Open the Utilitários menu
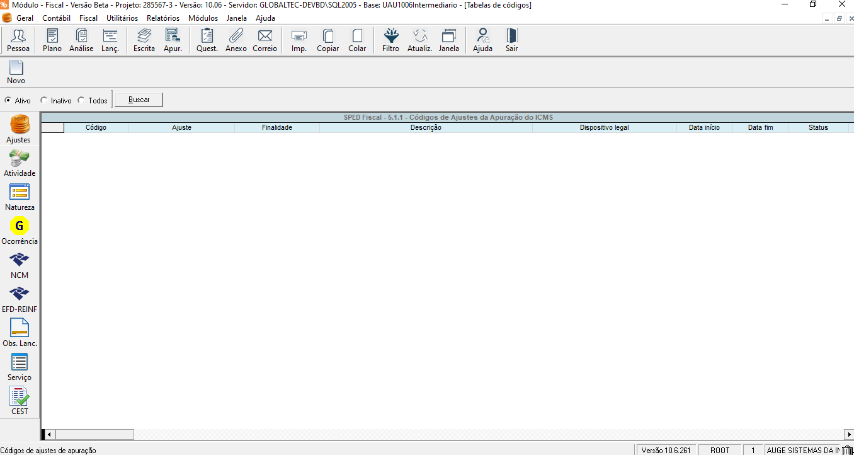The height and width of the screenshot is (455, 854). 122,18
